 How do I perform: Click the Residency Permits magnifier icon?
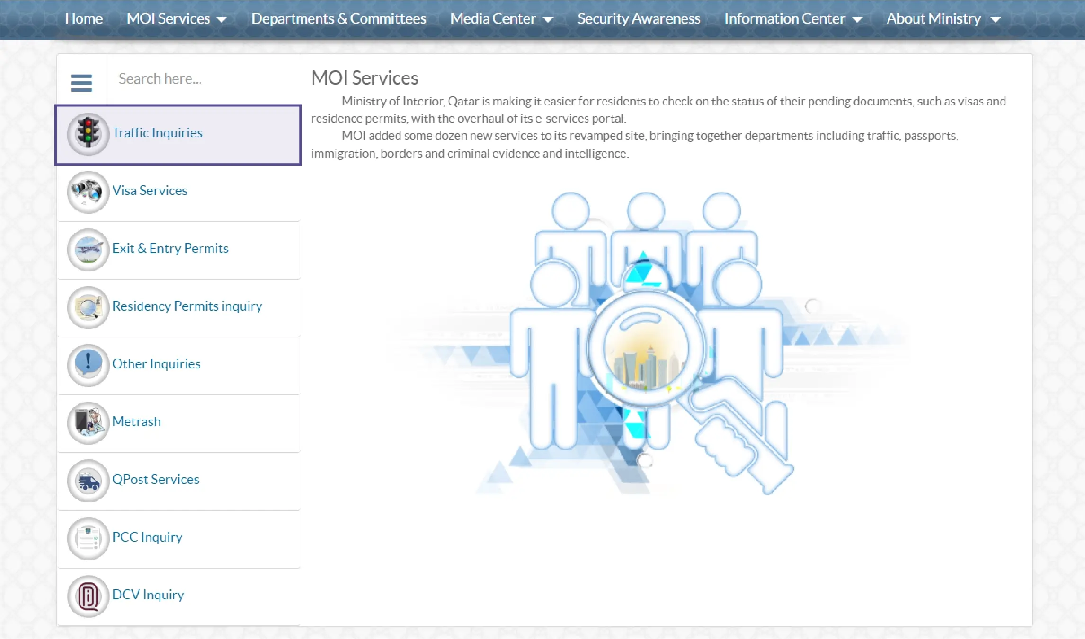coord(88,307)
